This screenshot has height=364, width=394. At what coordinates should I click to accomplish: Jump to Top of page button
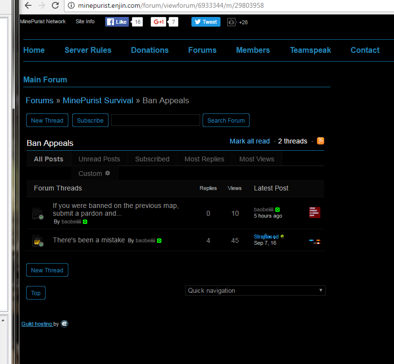click(36, 293)
